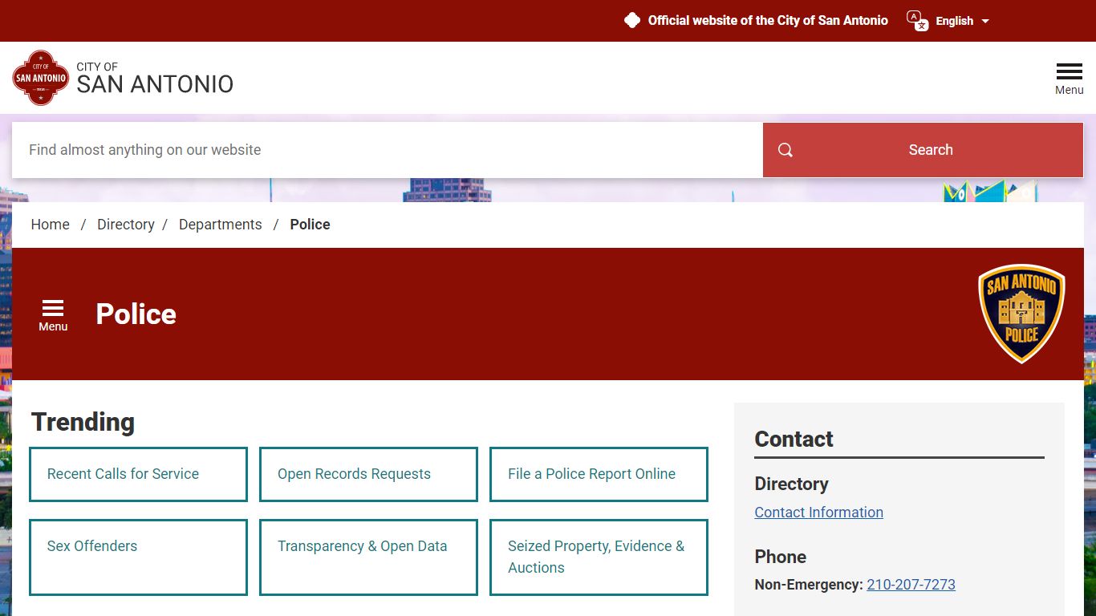Click the red Search button
The image size is (1096, 616).
(x=923, y=150)
